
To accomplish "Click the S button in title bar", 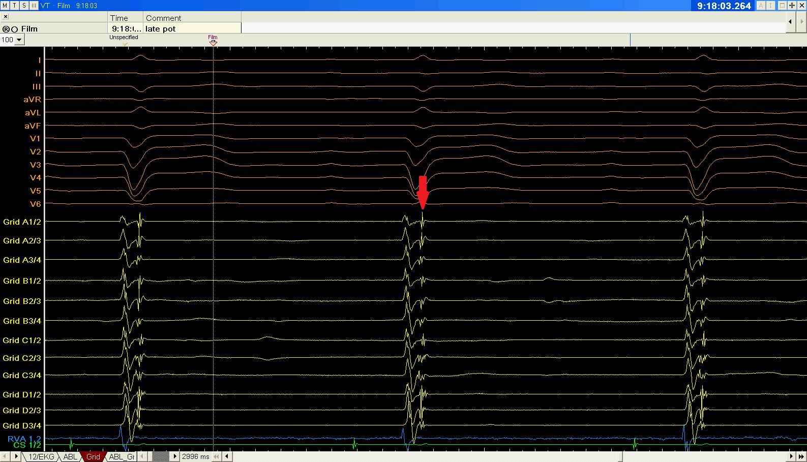I will coord(24,5).
